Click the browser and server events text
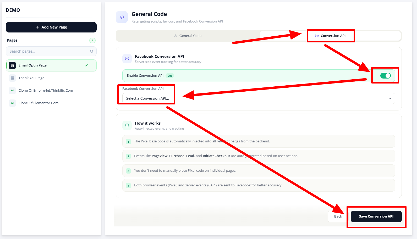The width and height of the screenshot is (417, 239). point(208,185)
